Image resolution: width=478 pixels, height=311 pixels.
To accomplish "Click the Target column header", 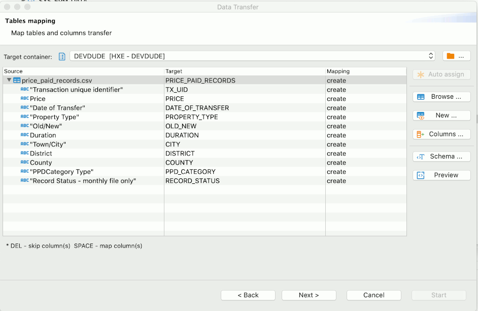I will [x=245, y=71].
